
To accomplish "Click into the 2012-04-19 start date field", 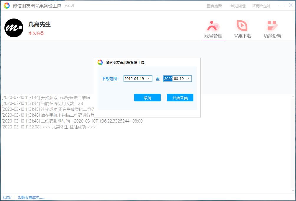I will (134, 79).
